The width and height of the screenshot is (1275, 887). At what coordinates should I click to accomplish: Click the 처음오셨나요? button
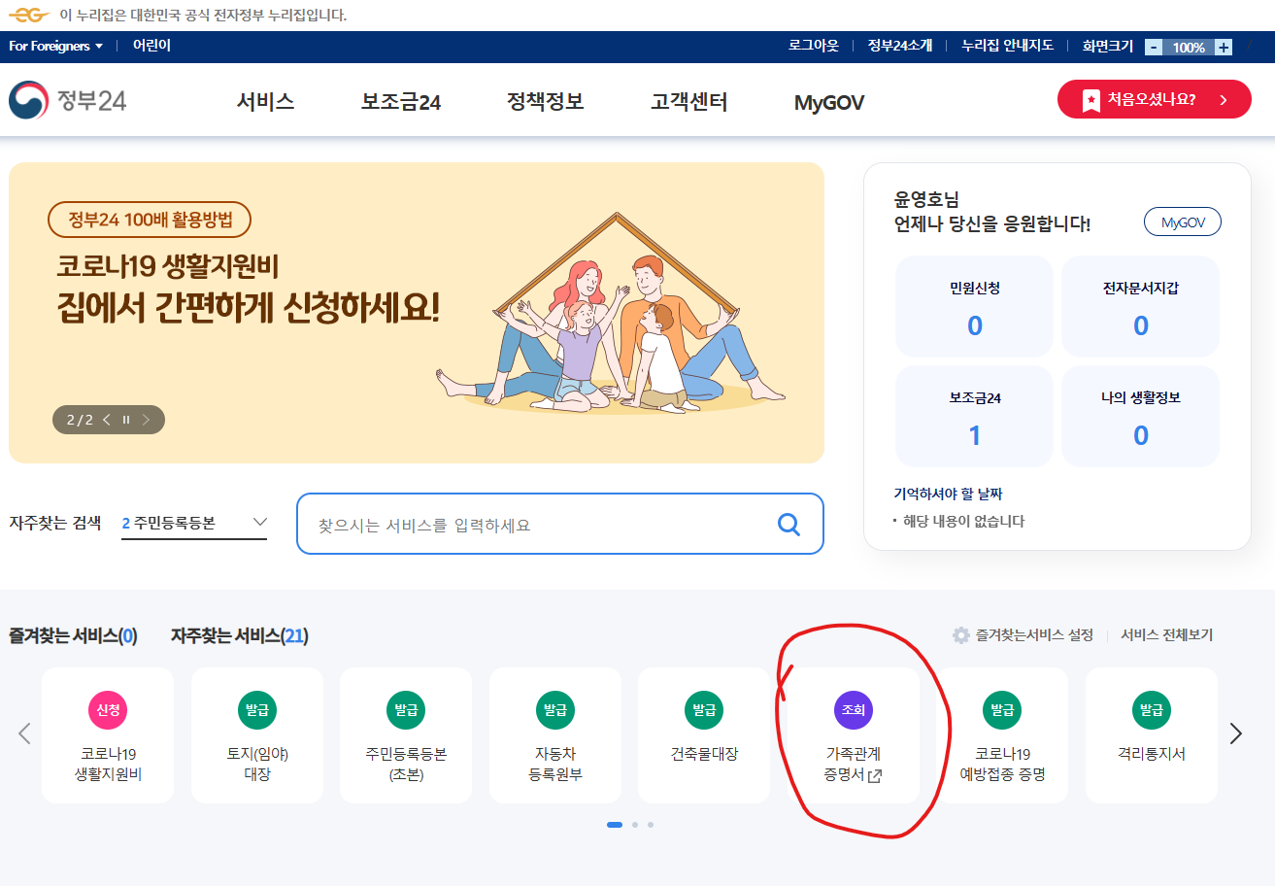1154,99
